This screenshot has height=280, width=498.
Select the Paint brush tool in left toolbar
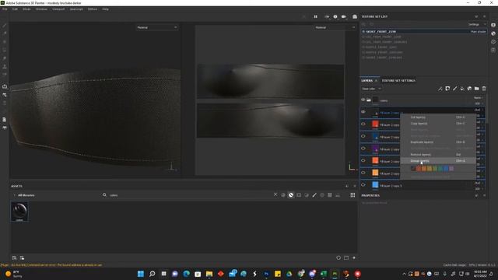pyautogui.click(x=5, y=26)
